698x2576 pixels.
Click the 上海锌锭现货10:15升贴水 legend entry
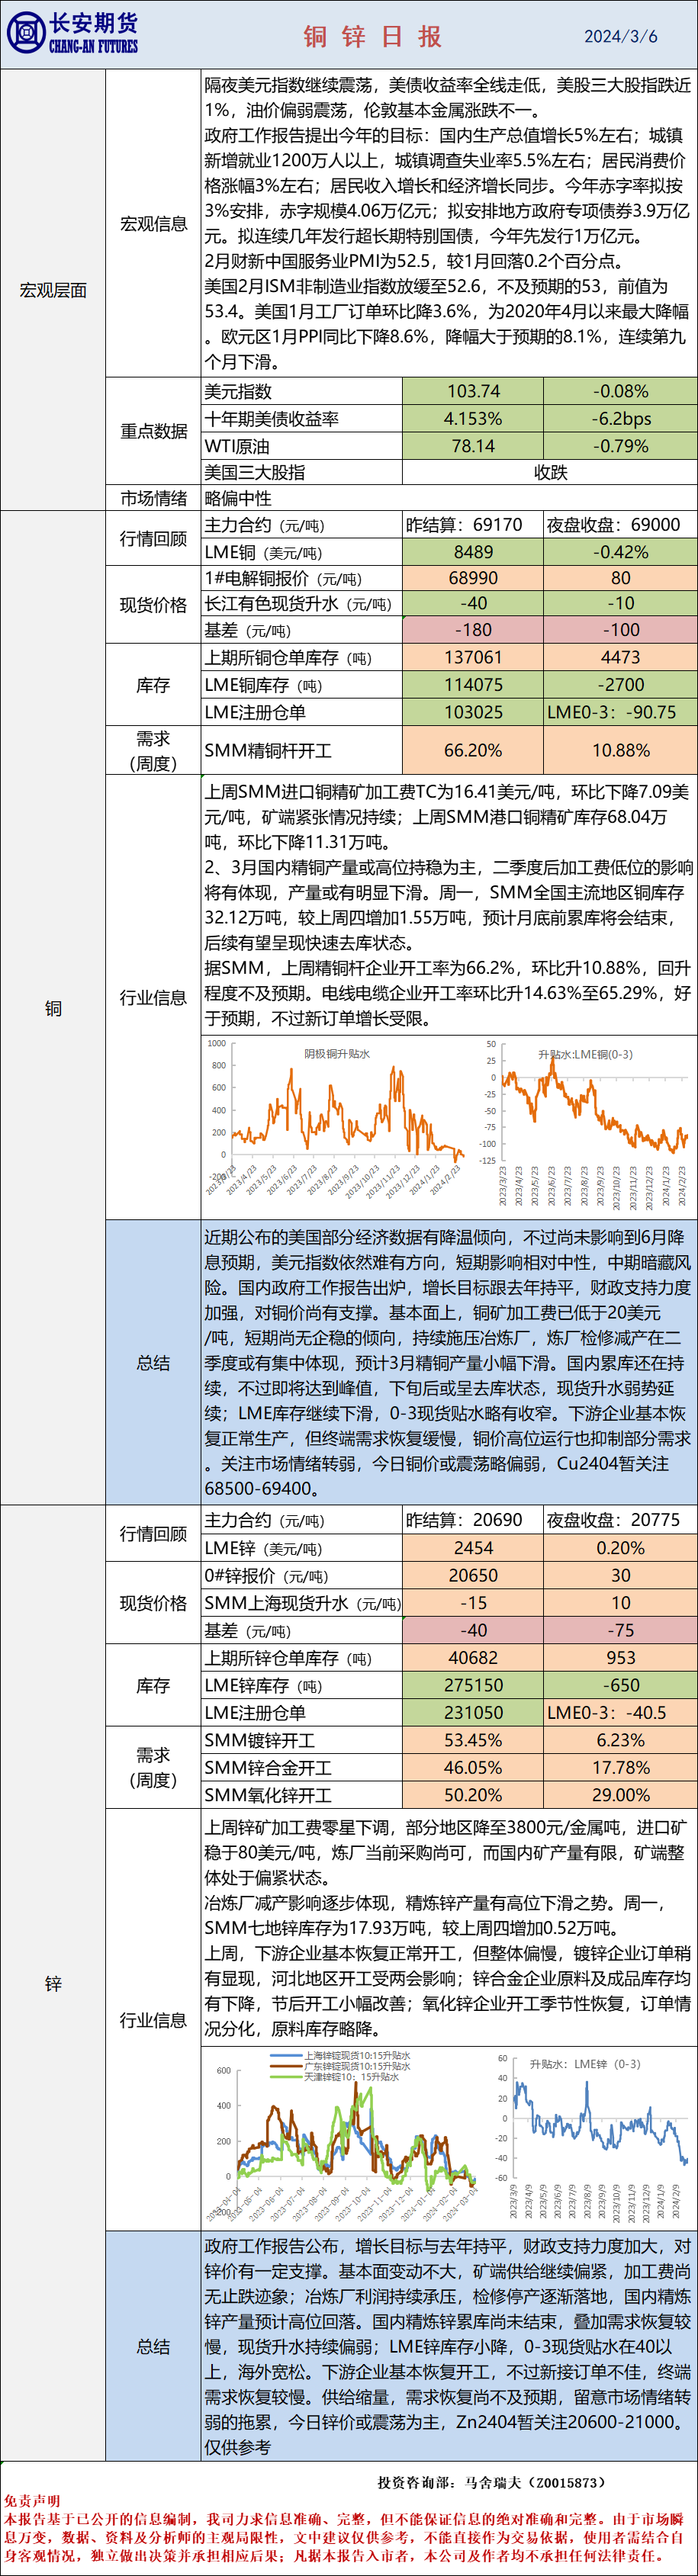click(341, 2055)
